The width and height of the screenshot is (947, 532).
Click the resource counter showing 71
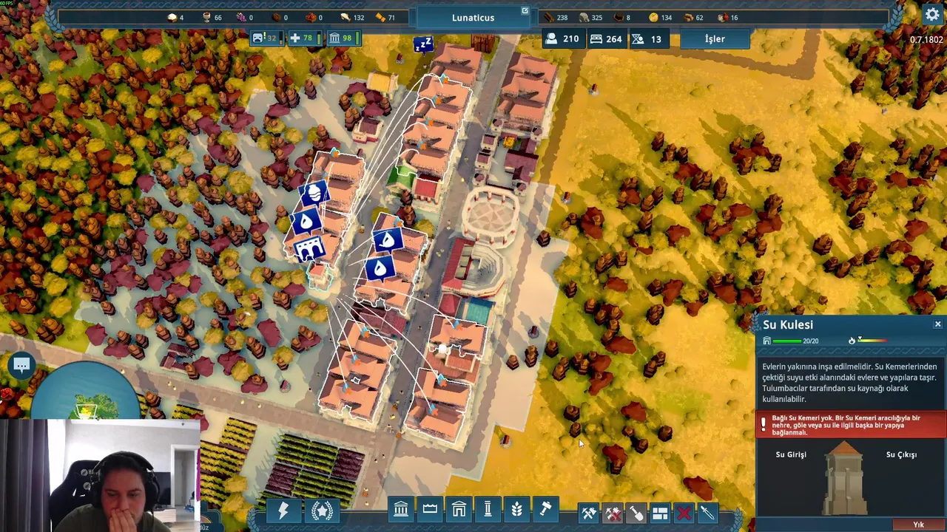coord(386,17)
